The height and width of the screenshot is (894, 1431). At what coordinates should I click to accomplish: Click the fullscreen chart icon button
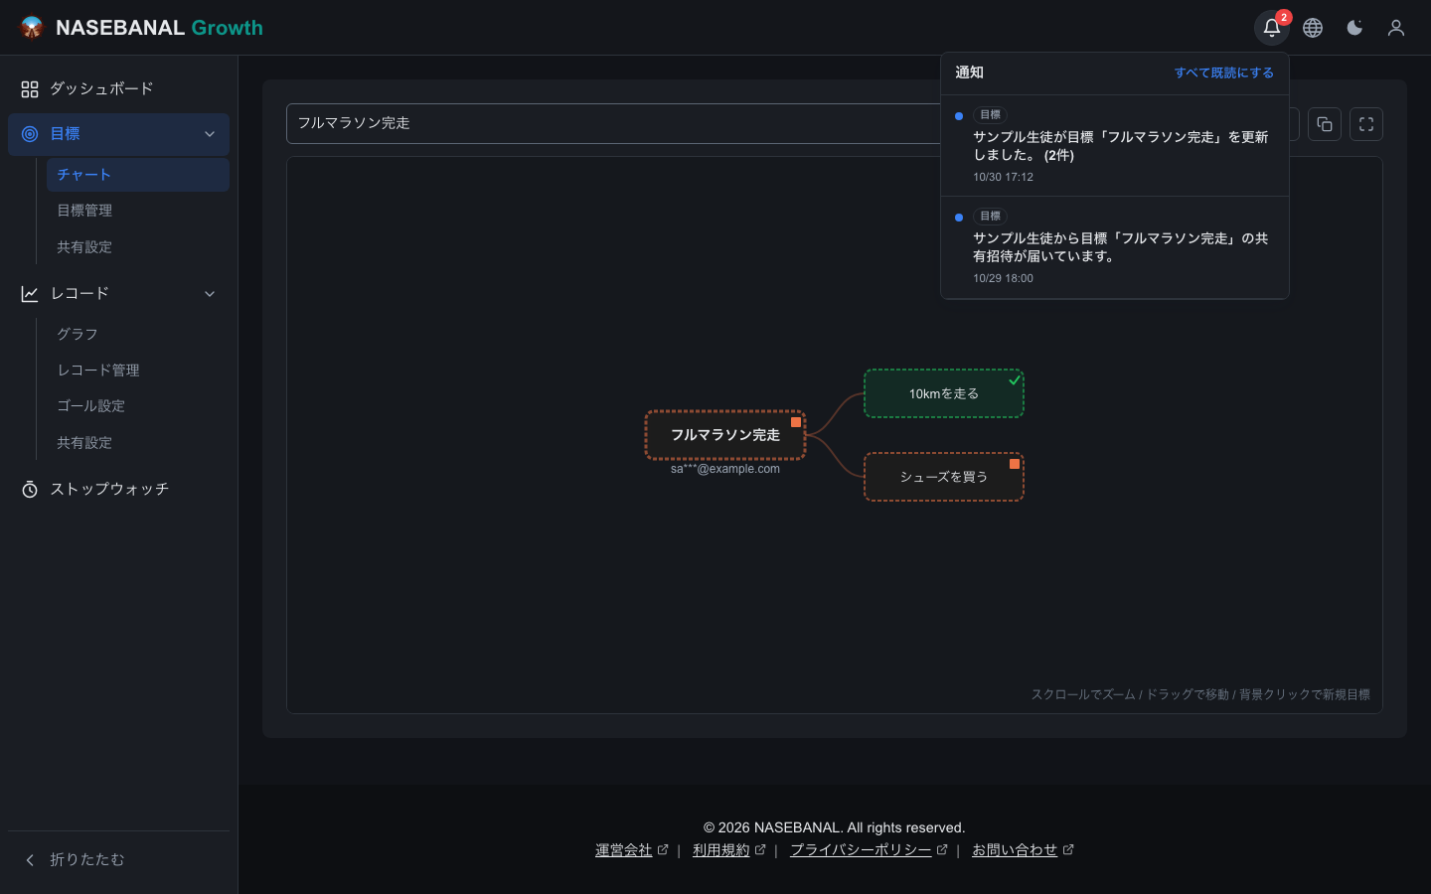(1366, 124)
